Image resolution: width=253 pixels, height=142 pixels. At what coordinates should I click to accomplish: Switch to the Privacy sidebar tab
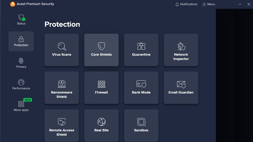(x=21, y=63)
